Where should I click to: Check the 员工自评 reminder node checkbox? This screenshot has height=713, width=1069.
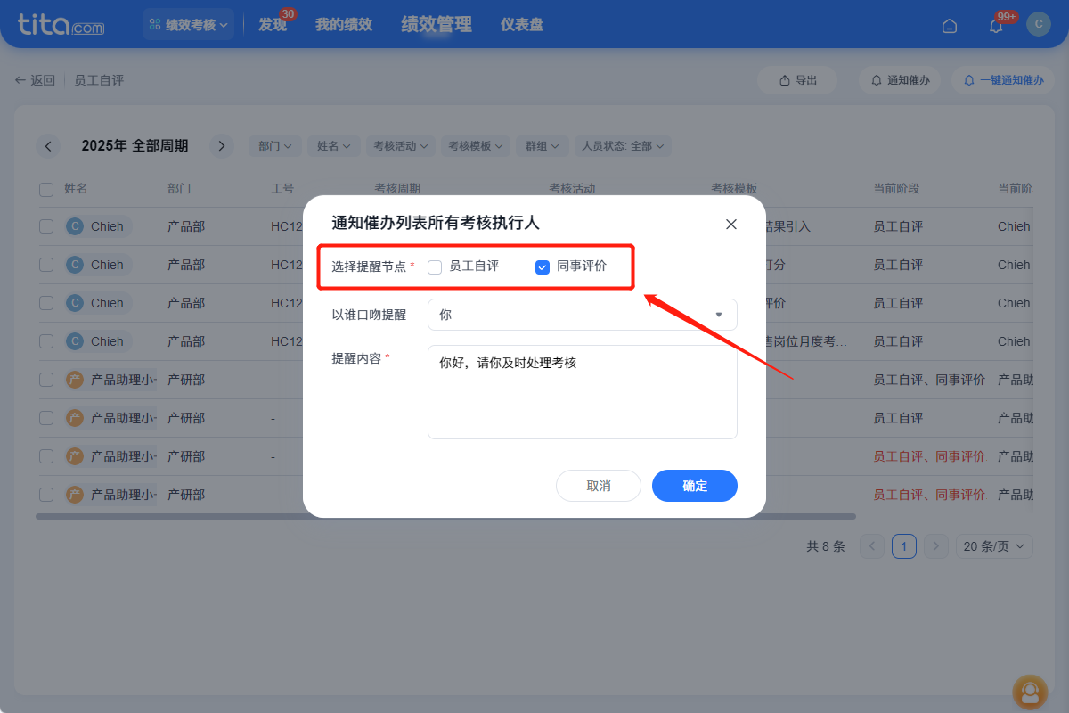point(434,266)
